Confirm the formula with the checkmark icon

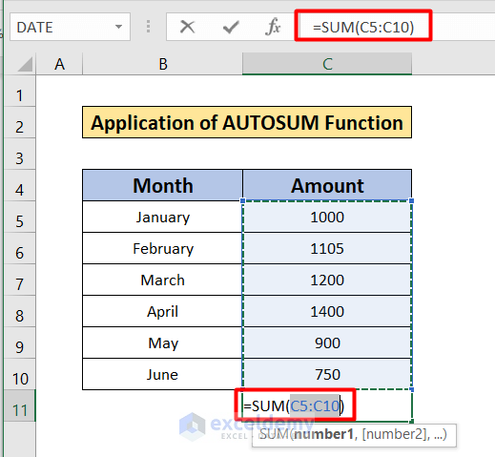[x=231, y=27]
